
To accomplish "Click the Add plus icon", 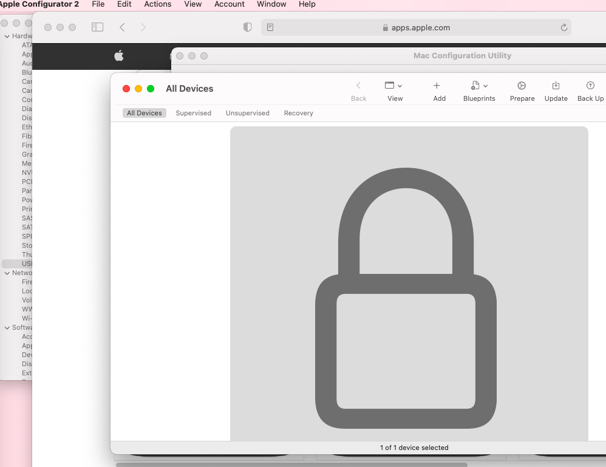I will 437,86.
